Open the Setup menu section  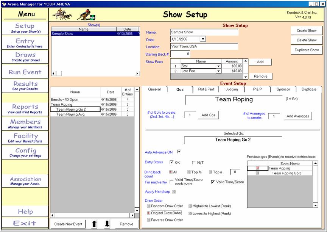[x=25, y=28]
